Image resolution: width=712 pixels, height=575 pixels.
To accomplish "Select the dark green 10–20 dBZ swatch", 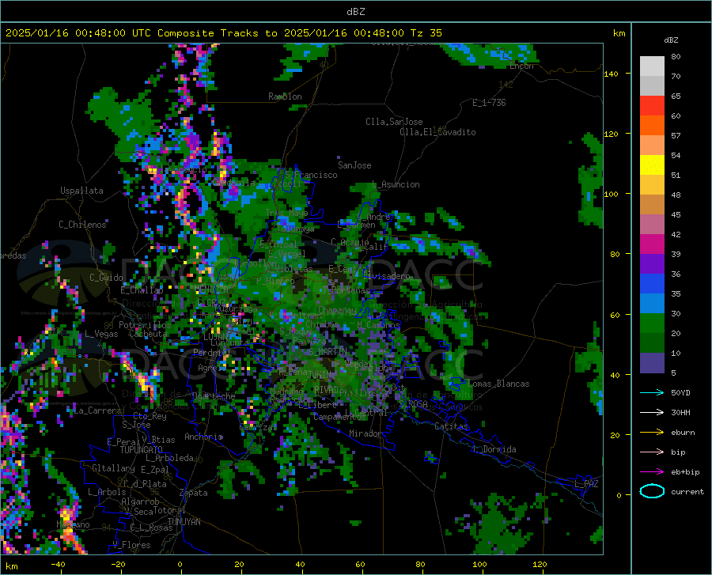I will coord(652,343).
